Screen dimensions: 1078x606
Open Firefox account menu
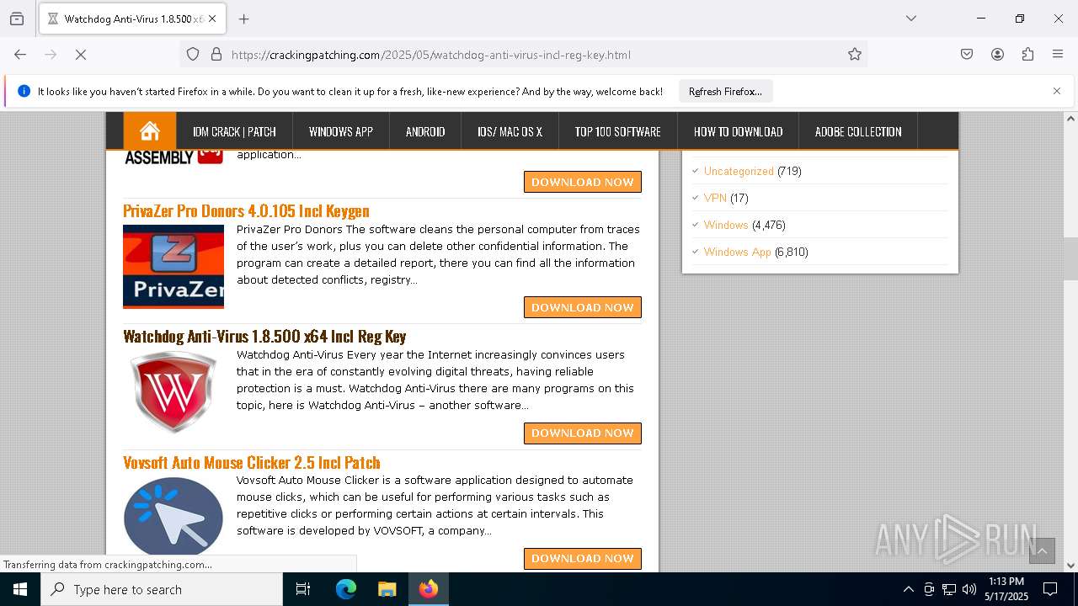[997, 55]
